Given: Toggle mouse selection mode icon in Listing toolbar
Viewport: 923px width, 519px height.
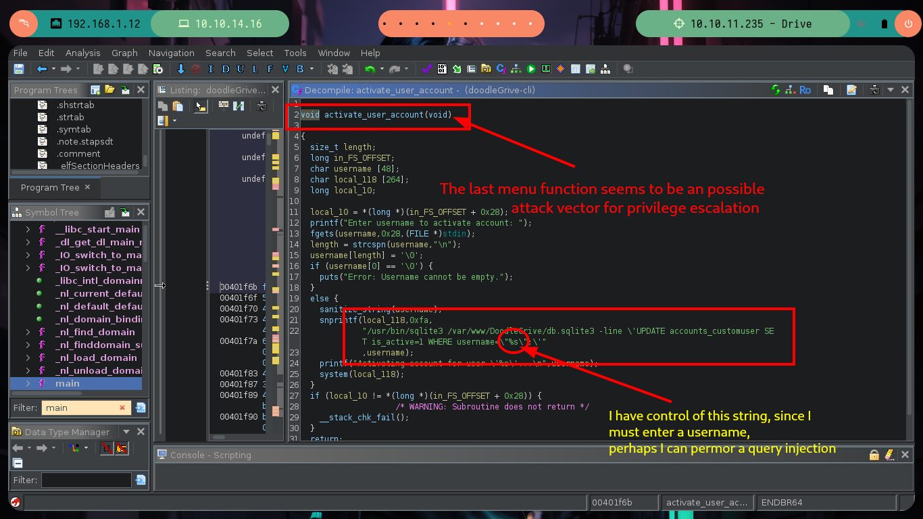Looking at the screenshot, I should (x=201, y=106).
